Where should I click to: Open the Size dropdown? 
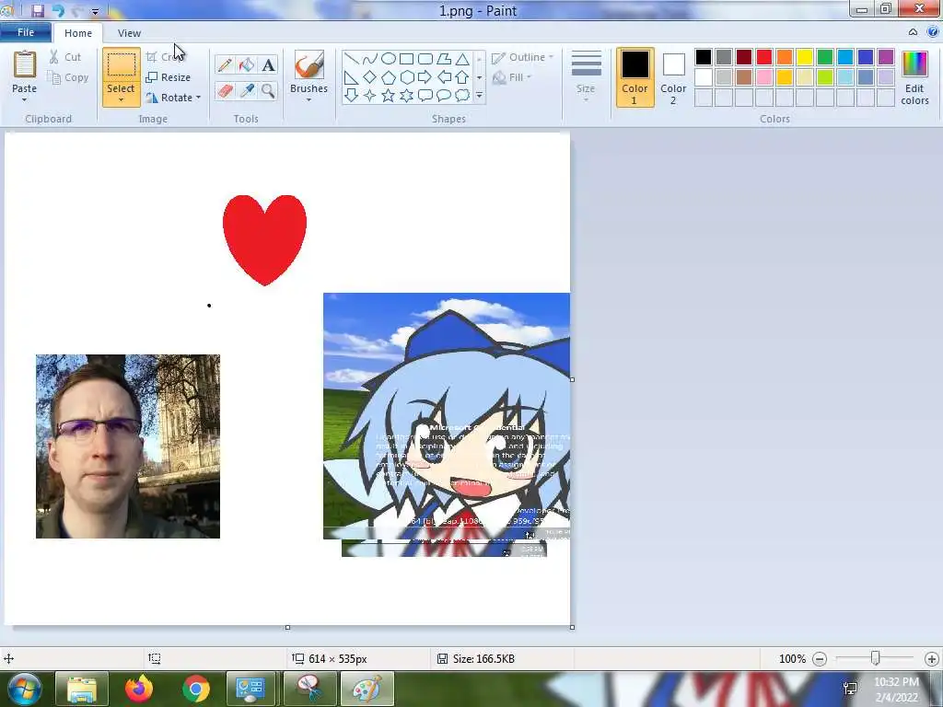click(x=586, y=77)
